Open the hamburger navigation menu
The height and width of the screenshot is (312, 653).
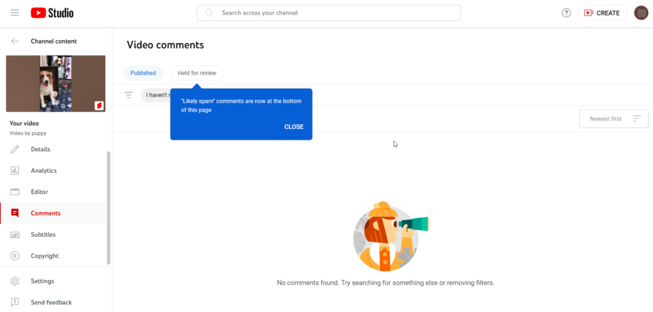(x=15, y=13)
